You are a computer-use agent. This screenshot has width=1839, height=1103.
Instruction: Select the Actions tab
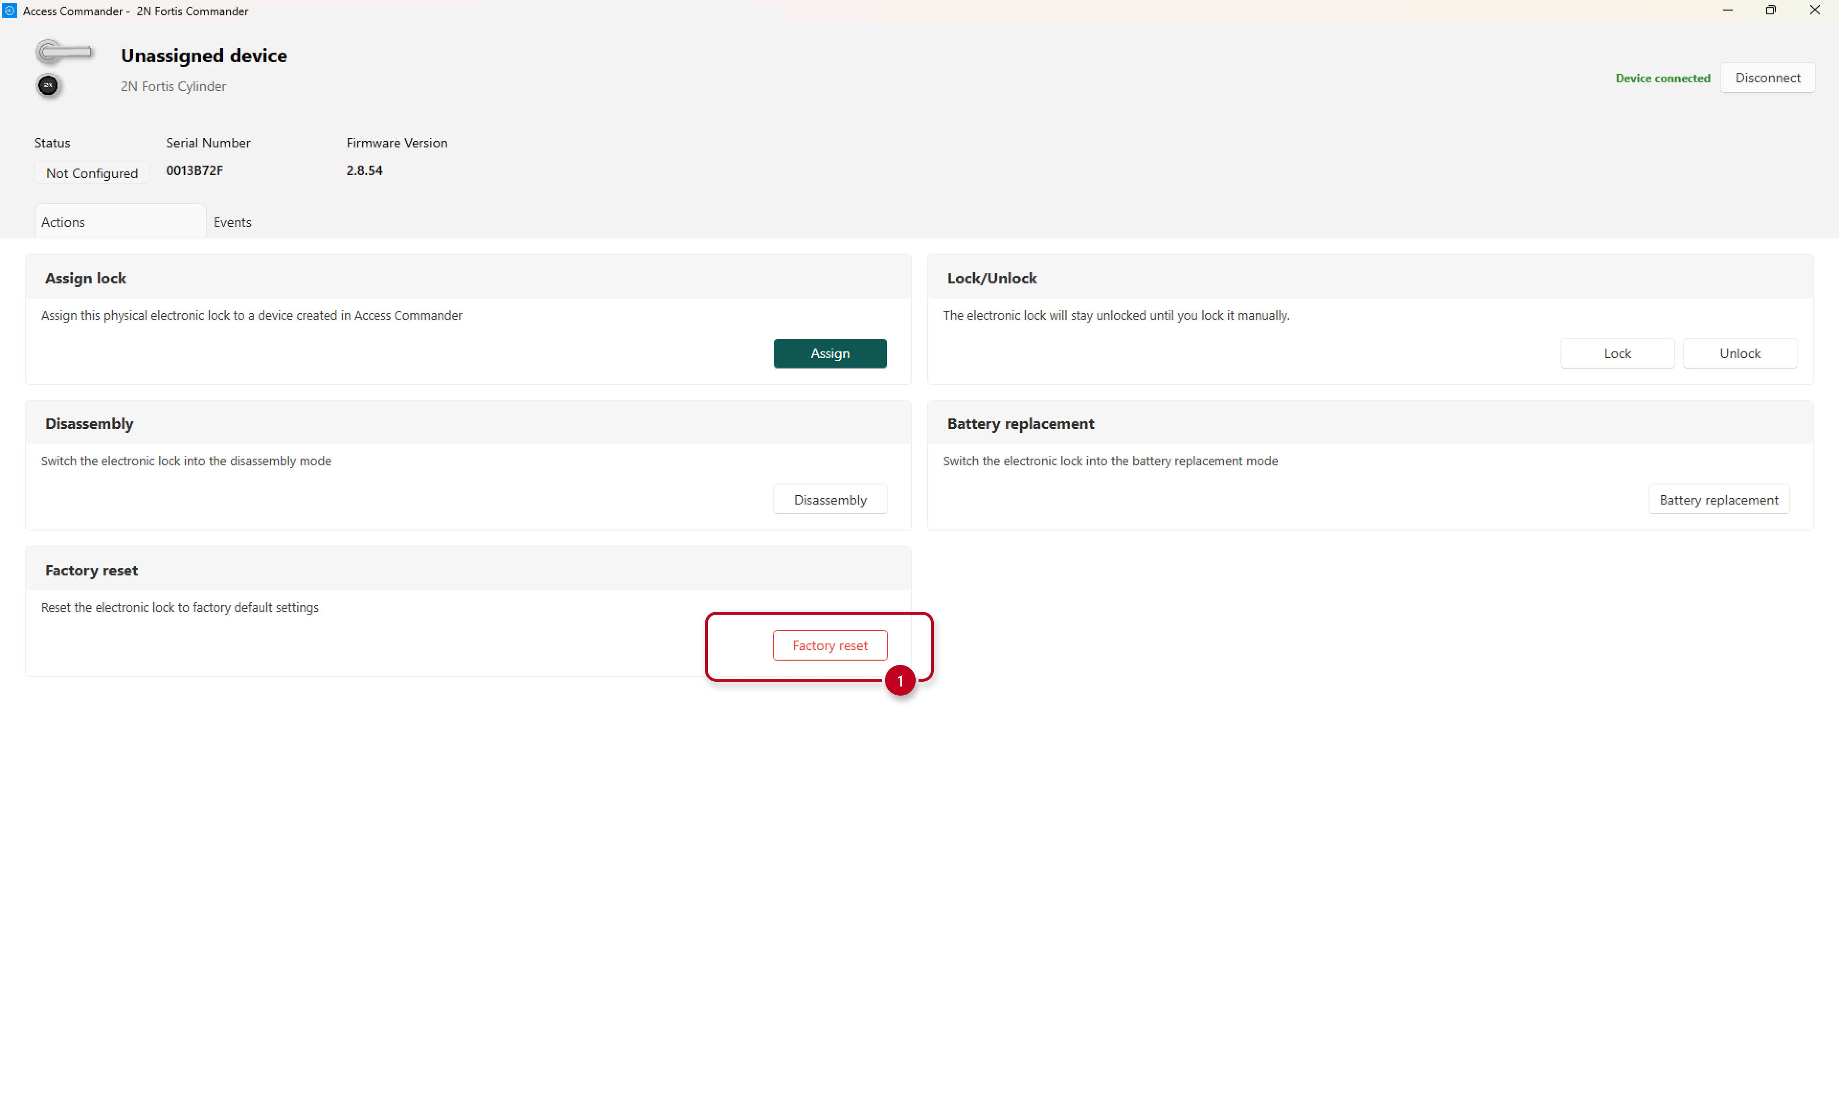click(x=120, y=222)
